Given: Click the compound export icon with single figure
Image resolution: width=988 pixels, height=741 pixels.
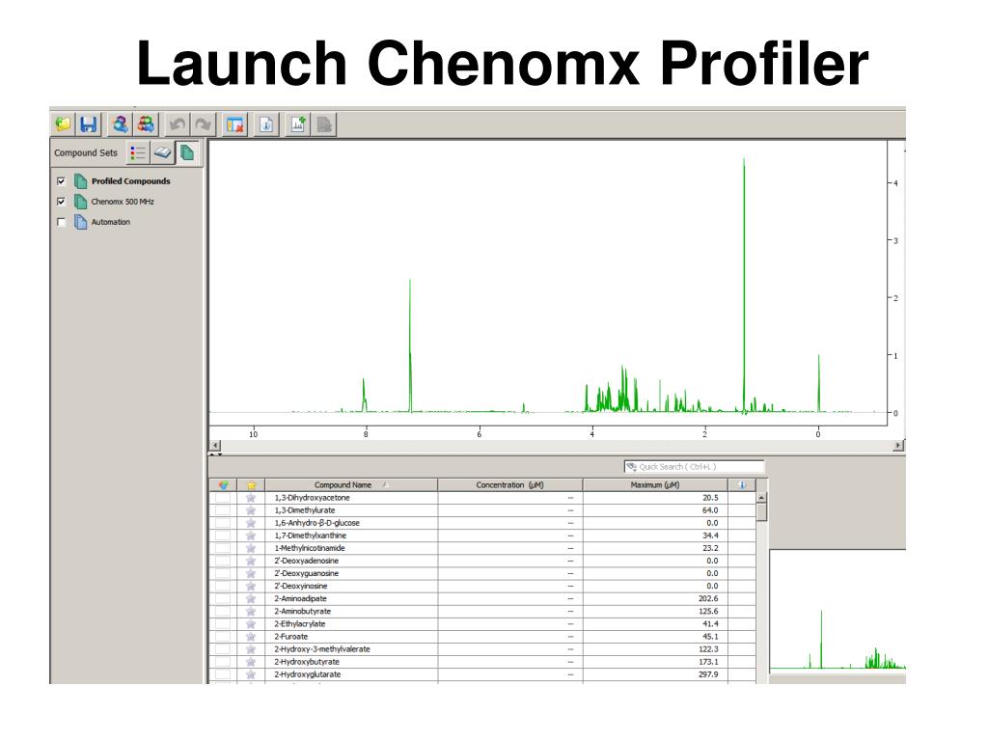Looking at the screenshot, I should (120, 124).
